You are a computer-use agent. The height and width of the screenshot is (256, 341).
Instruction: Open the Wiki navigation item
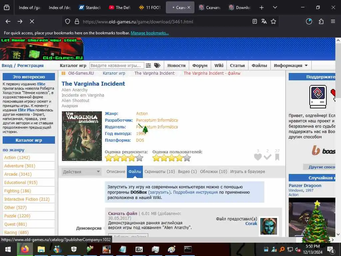click(219, 65)
